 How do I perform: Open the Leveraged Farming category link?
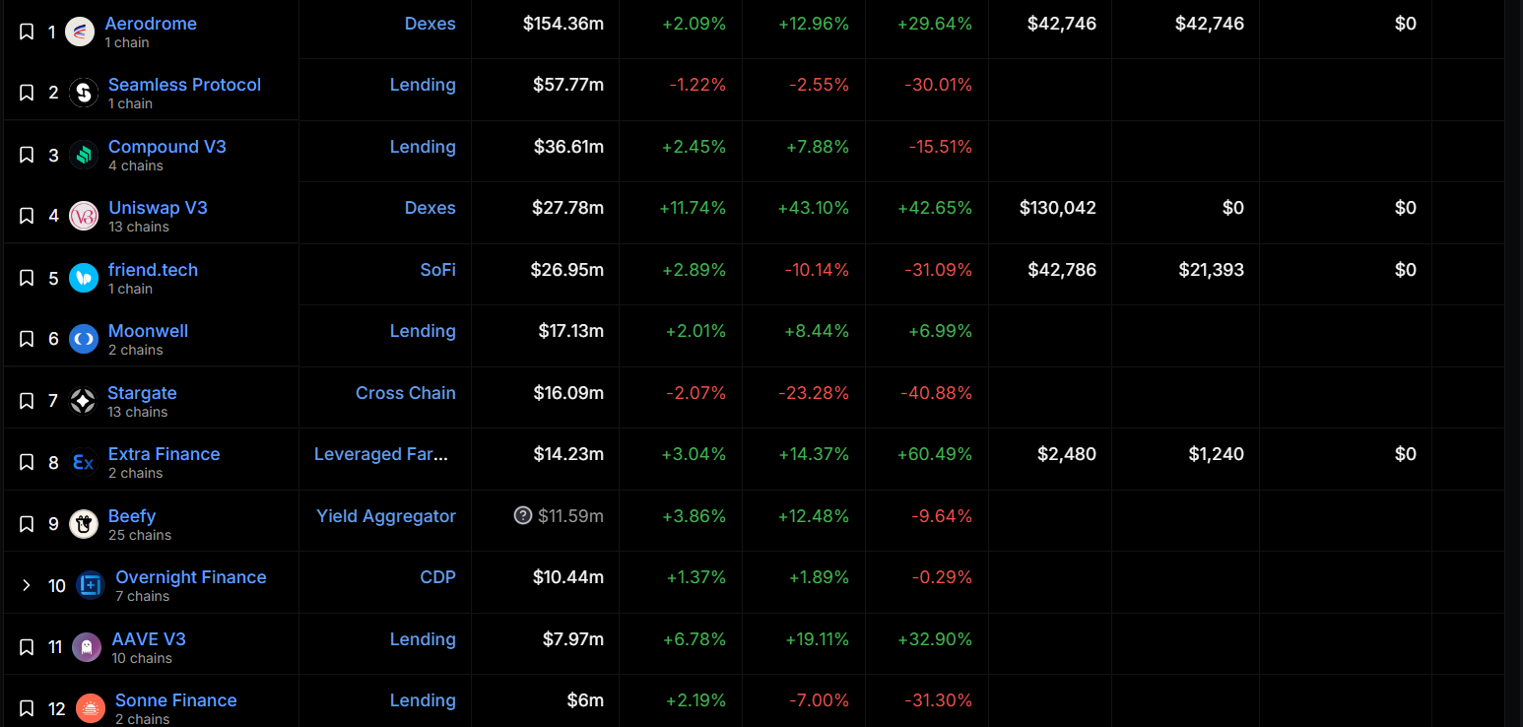tap(381, 454)
